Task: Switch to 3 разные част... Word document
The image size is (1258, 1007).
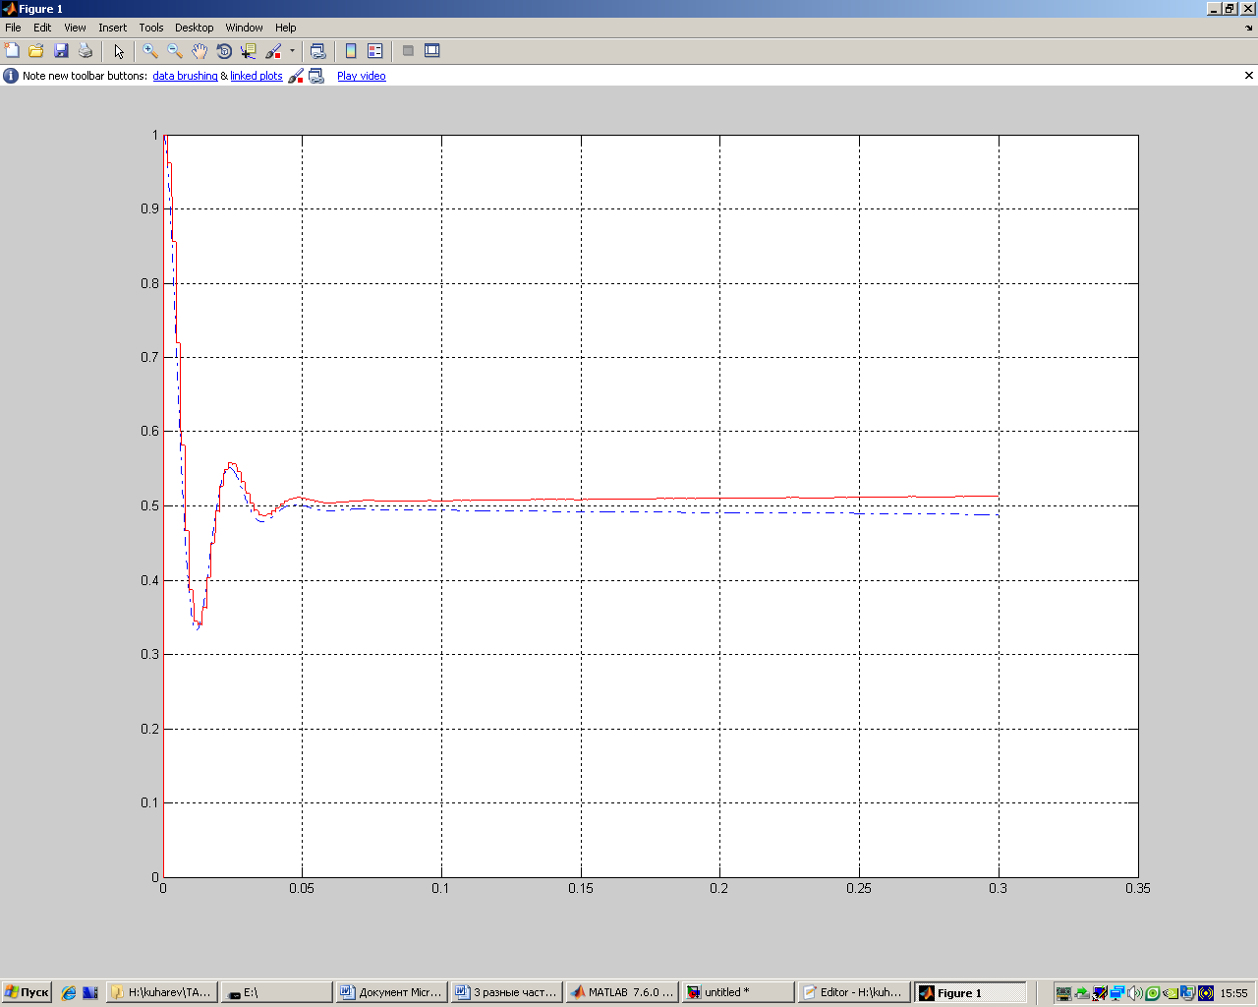Action: pos(506,992)
